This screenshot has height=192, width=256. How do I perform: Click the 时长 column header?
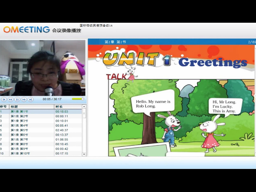pos(68,107)
